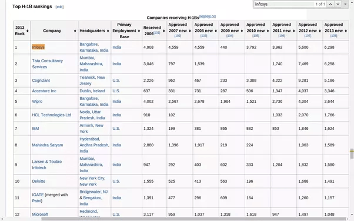Open the HCL Technologies Ltd link
Image resolution: width=354 pixels, height=221 pixels.
52,115
